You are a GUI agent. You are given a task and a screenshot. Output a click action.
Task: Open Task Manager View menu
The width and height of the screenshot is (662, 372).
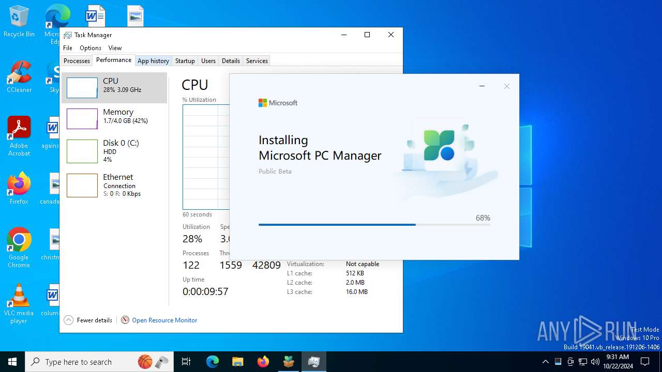[115, 48]
